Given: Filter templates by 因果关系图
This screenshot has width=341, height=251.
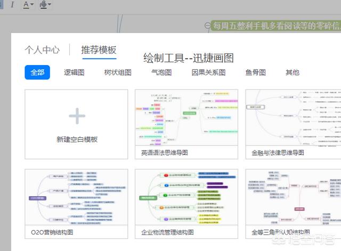Looking at the screenshot, I should pyautogui.click(x=208, y=72).
